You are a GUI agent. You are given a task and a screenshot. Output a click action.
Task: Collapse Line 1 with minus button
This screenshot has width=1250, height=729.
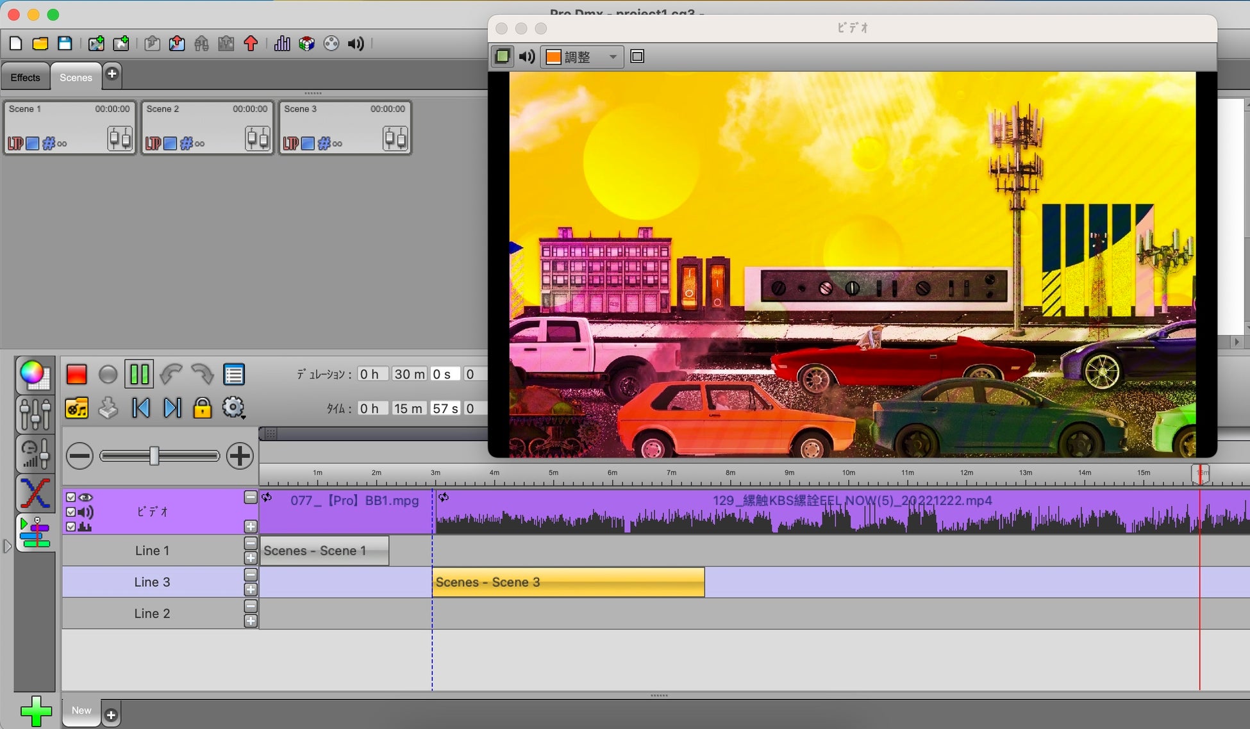pyautogui.click(x=251, y=543)
